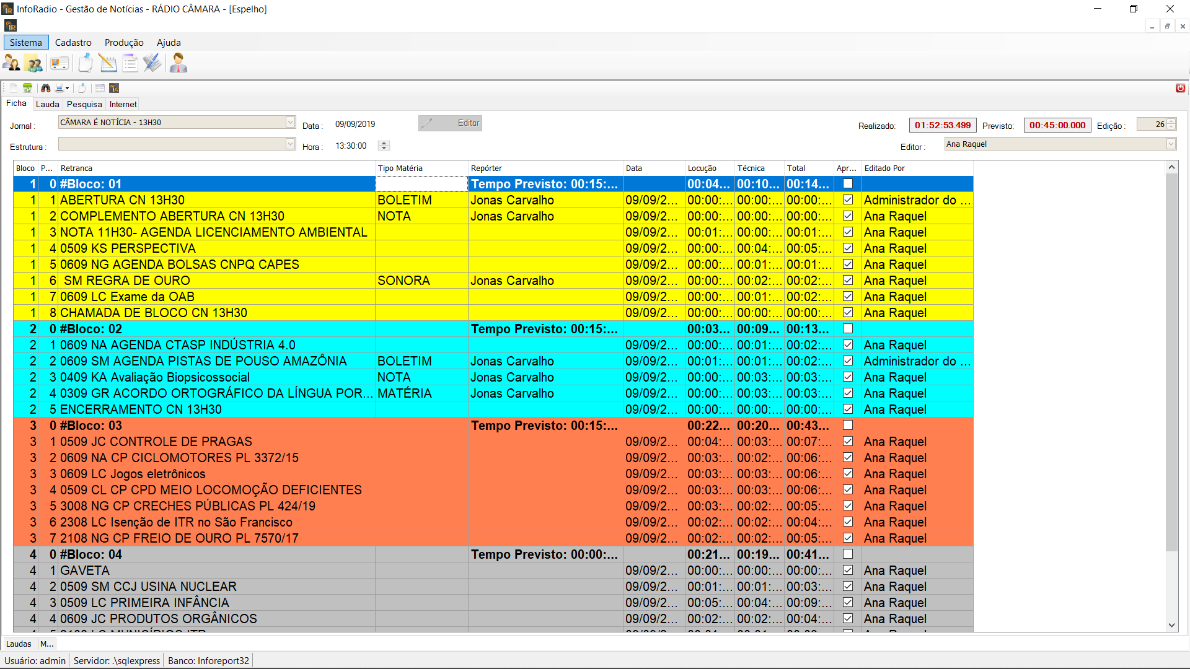Toggle approval checkbox for GAVETA row
This screenshot has height=669, width=1190.
pos(848,570)
